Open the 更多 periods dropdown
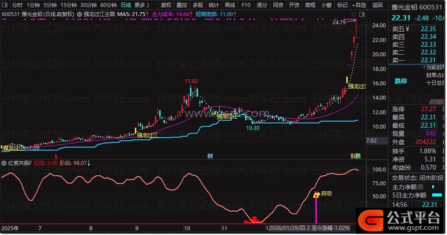Screen dimensions: 447x235 (141, 5)
